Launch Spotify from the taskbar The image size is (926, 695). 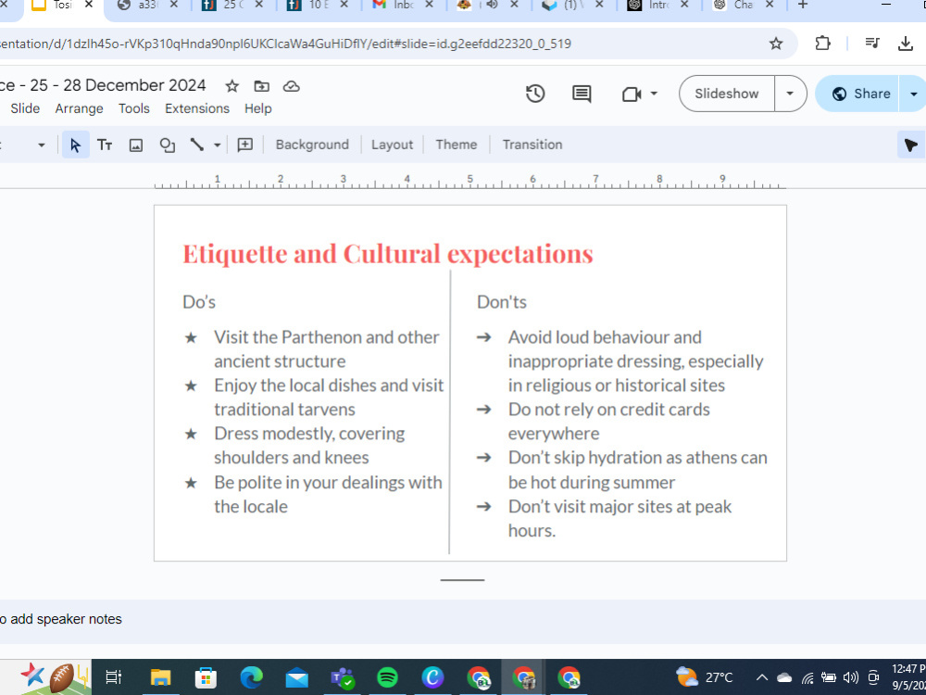pyautogui.click(x=387, y=677)
